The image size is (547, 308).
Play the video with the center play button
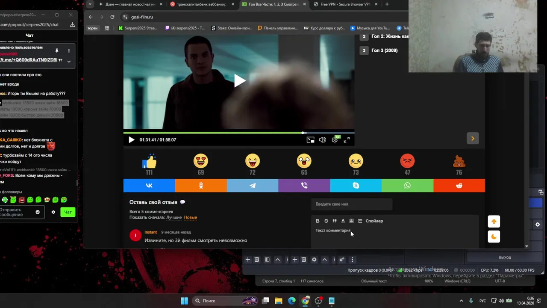pyautogui.click(x=239, y=81)
